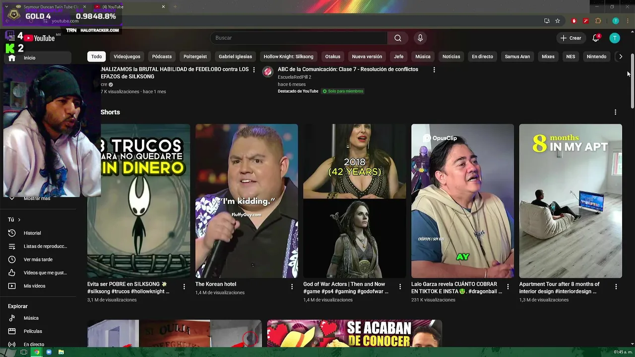Open the 8 months IN MY APT thumbnail

pos(571,201)
